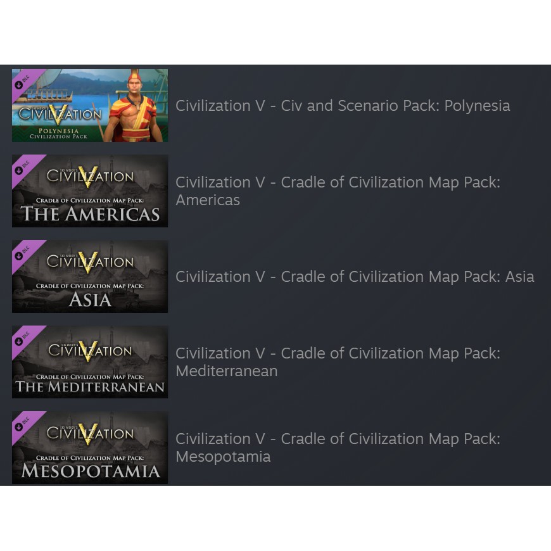Open the Asia map pack banner image
The width and height of the screenshot is (551, 551).
tap(90, 277)
